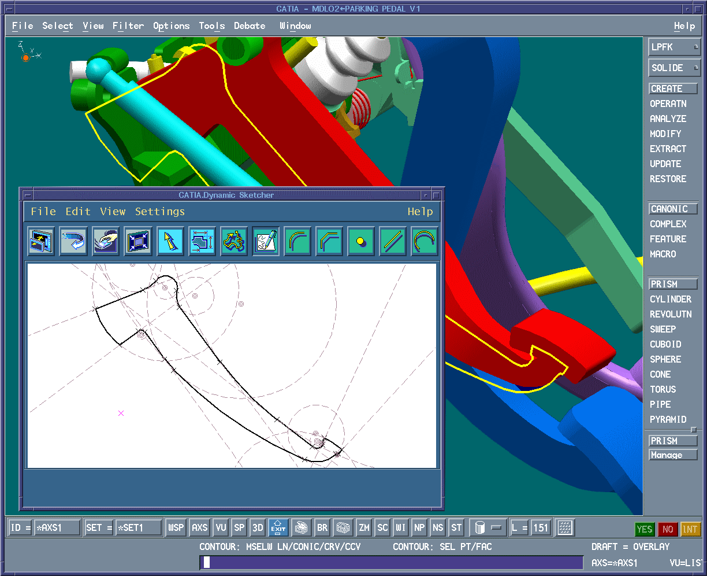
Task: Click the ID *AXS1 input field
Action: pyautogui.click(x=57, y=527)
